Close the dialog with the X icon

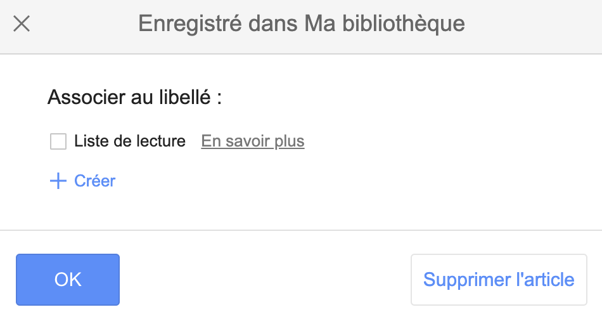pos(22,24)
